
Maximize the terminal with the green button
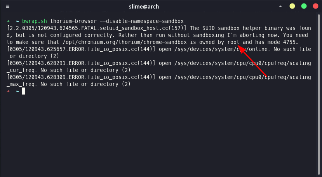(304, 6)
